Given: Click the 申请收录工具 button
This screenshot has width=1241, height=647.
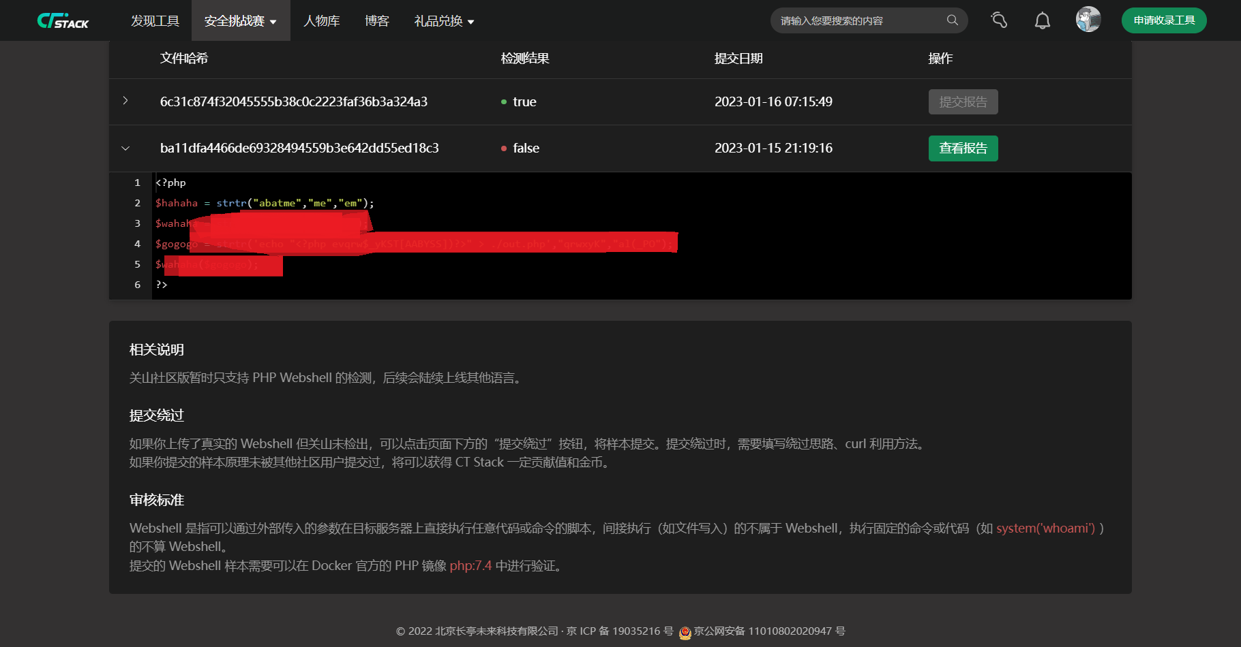Looking at the screenshot, I should [x=1163, y=20].
